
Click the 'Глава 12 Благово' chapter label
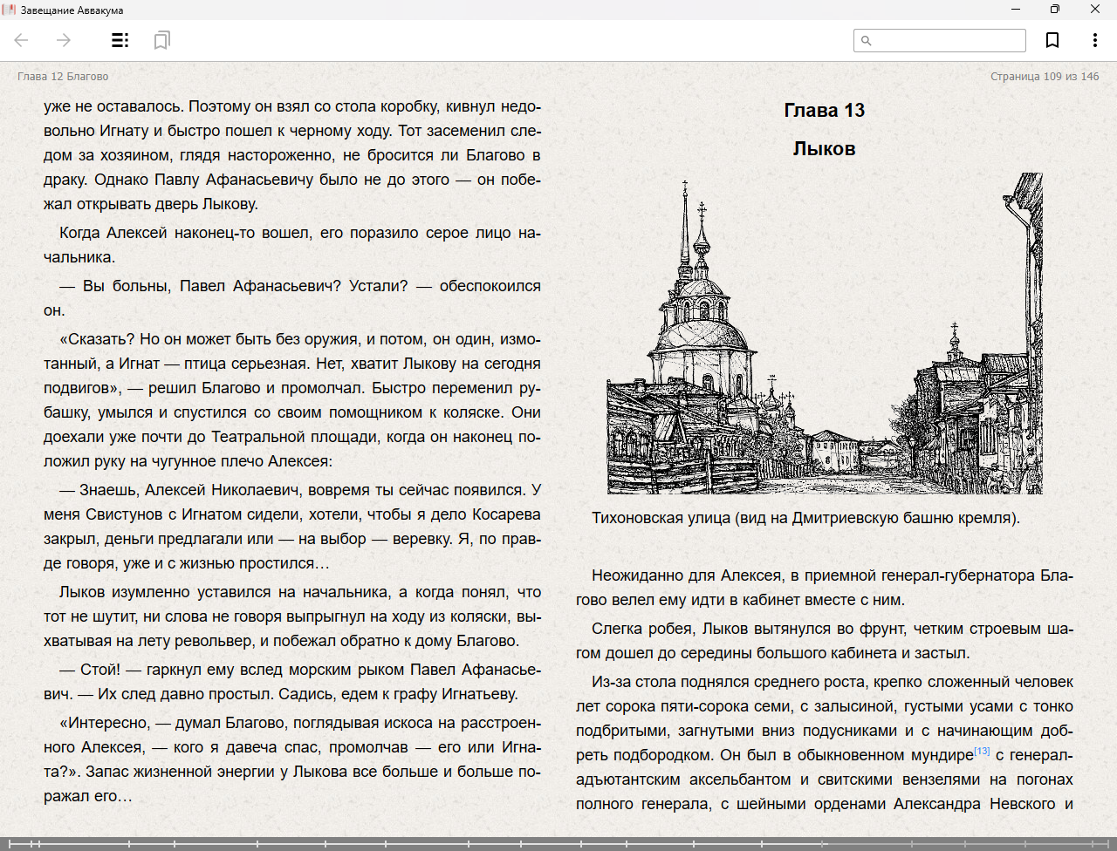[x=63, y=77]
